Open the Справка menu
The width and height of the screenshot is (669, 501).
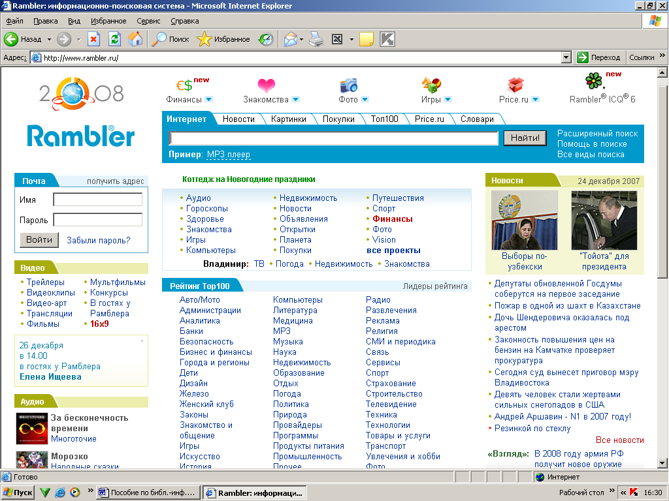click(185, 21)
